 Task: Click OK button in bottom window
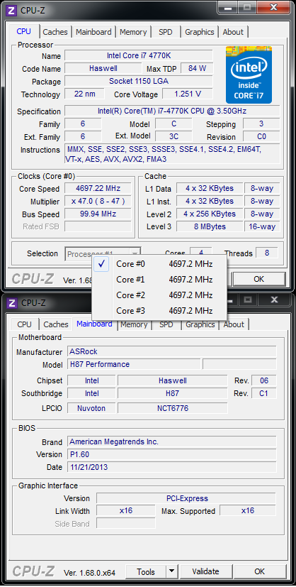coord(259,571)
